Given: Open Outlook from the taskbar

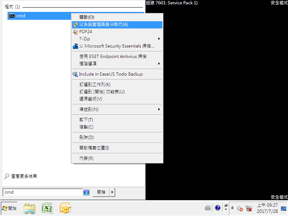Looking at the screenshot, I should click(x=65, y=208).
